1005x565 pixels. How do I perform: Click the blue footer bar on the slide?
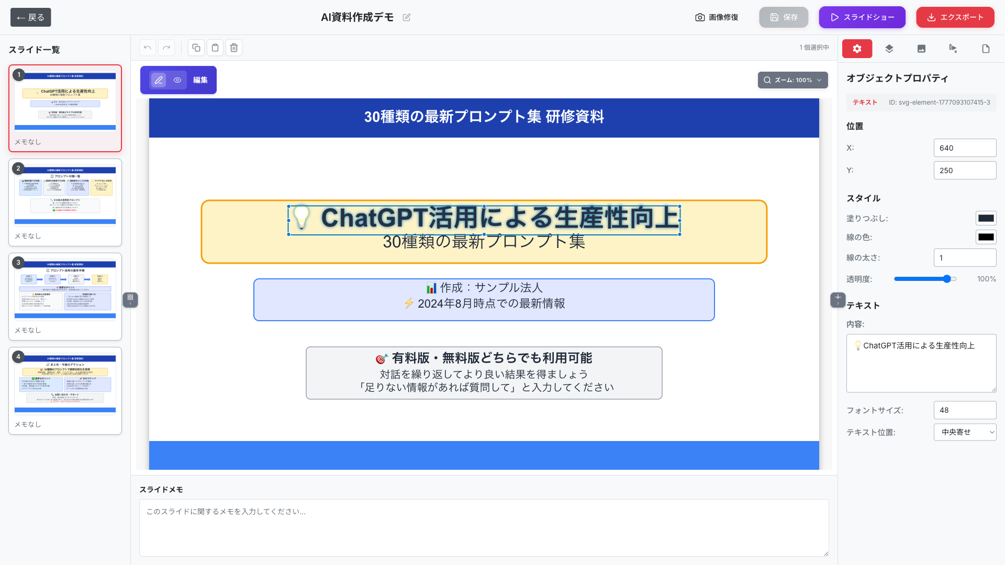point(484,455)
